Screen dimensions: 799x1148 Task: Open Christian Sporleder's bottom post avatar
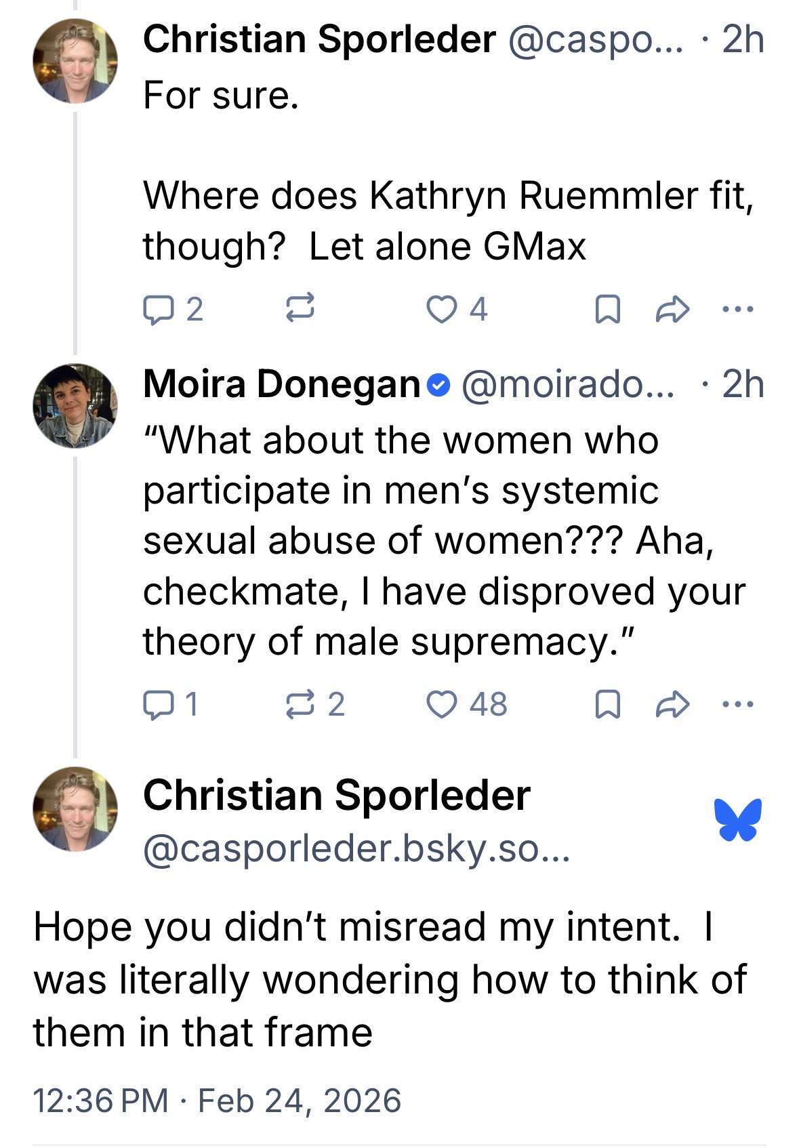(x=75, y=808)
